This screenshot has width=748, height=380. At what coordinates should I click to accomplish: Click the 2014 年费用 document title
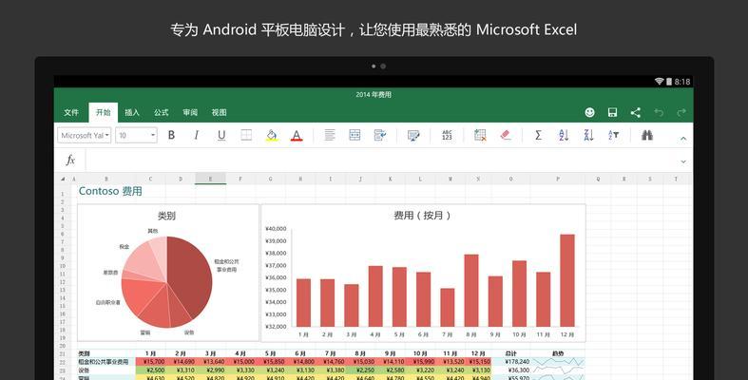[374, 95]
